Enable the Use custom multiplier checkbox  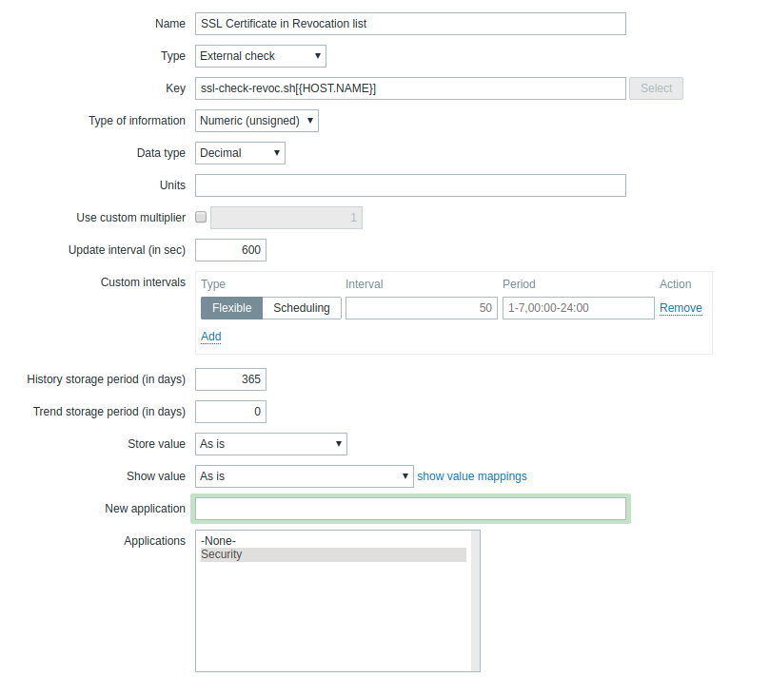click(x=201, y=218)
